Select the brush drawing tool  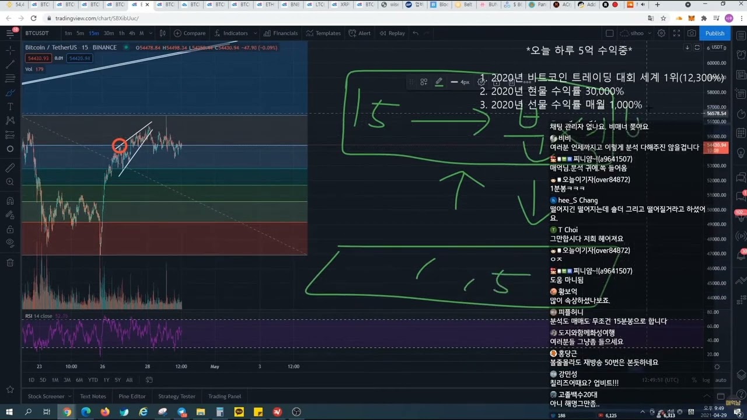pos(10,92)
